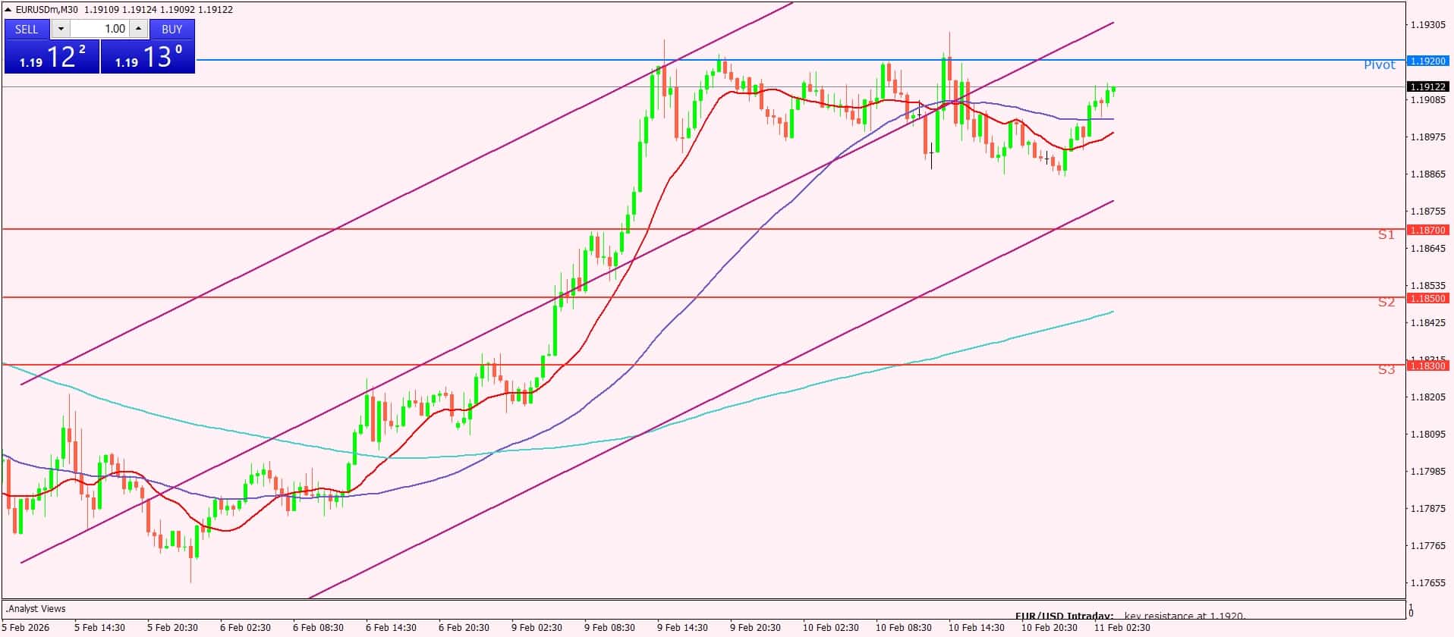
Task: Click the EURUSDm,M30 chart title
Action: tap(47, 10)
